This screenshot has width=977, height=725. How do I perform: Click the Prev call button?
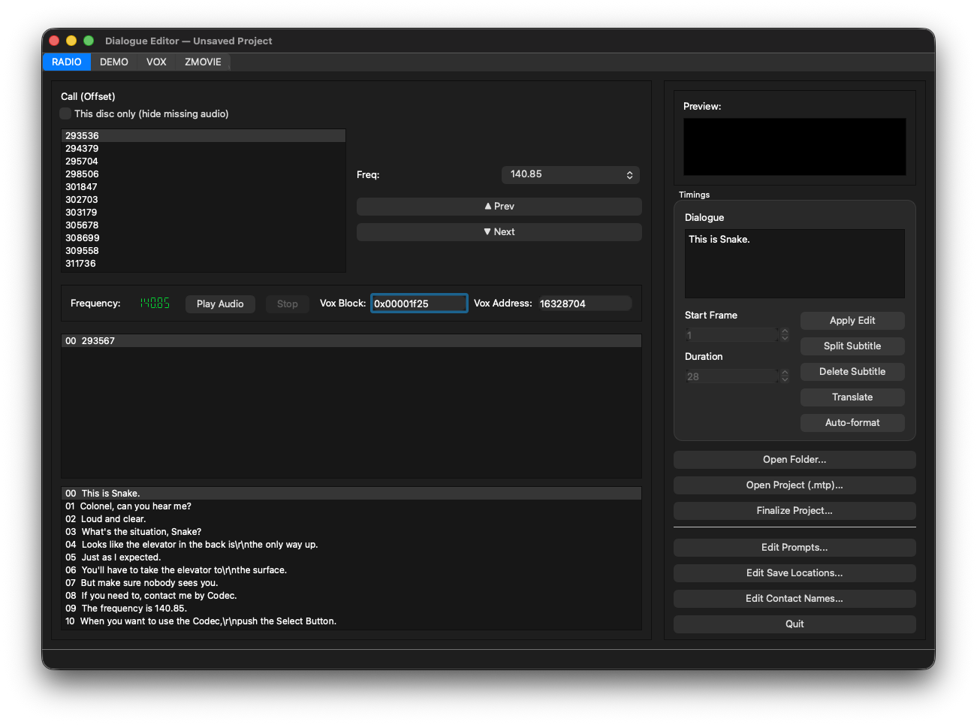coord(499,207)
